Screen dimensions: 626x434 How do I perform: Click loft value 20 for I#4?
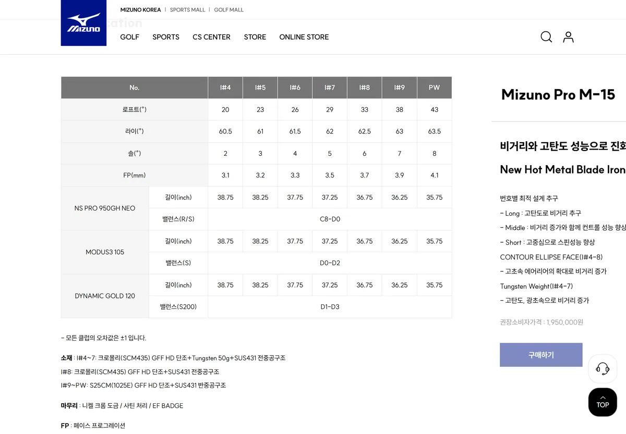click(x=225, y=109)
